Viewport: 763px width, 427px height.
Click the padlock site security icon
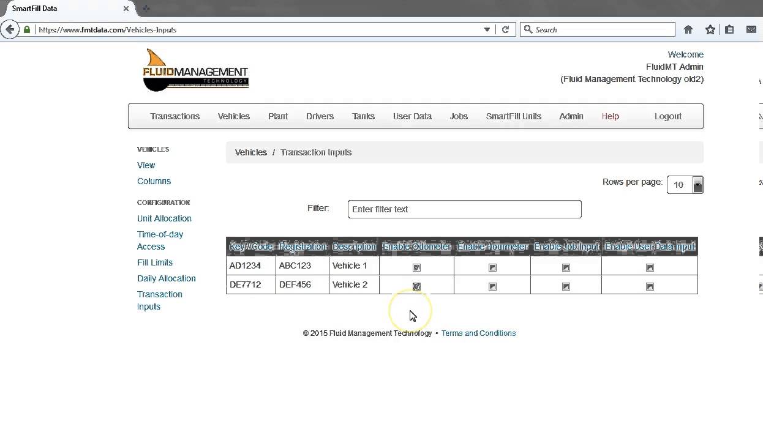[x=27, y=29]
